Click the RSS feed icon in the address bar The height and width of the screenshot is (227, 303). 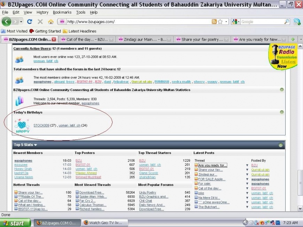pos(214,22)
